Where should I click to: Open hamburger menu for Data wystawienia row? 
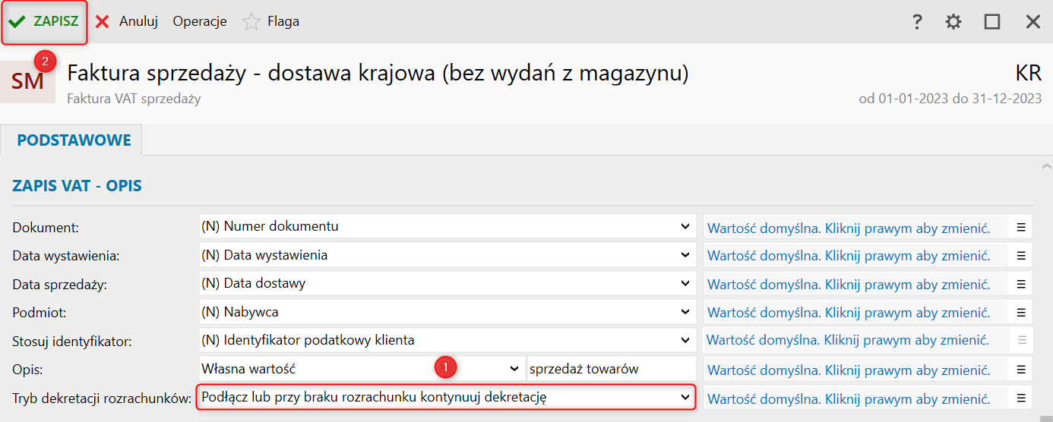pos(1021,256)
